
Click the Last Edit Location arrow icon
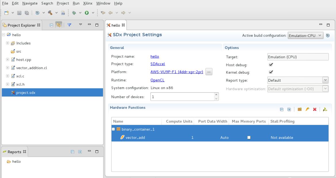tap(103, 13)
